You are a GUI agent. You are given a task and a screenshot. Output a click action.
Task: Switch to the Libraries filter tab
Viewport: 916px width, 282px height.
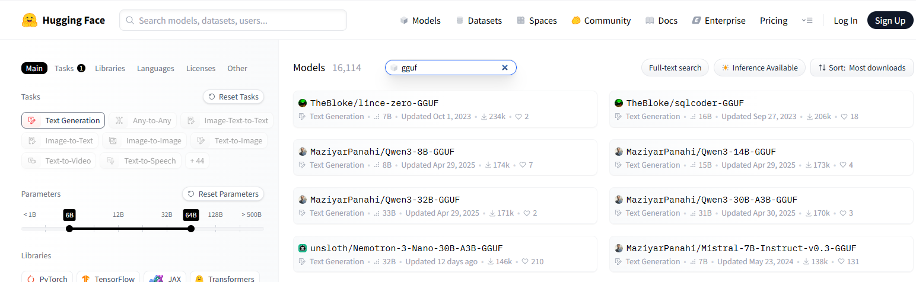(110, 68)
